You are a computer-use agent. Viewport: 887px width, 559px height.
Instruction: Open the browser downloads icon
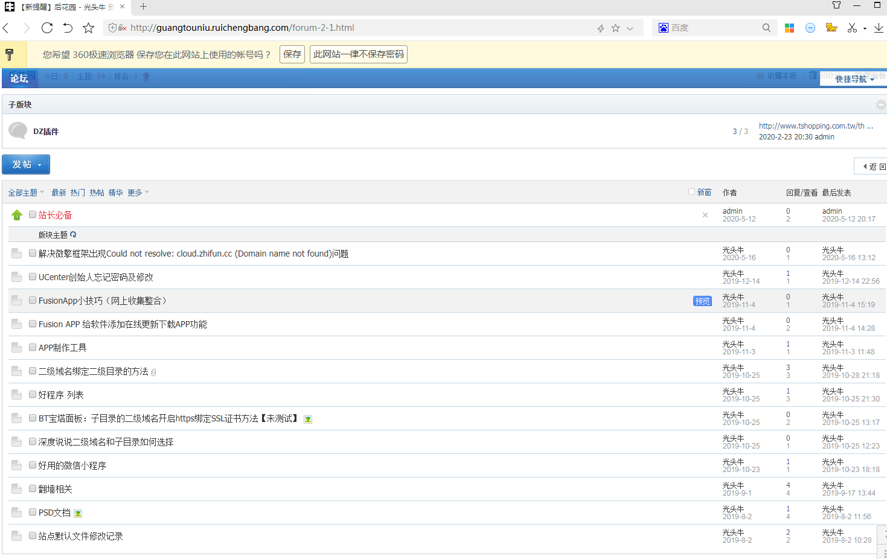pos(879,28)
